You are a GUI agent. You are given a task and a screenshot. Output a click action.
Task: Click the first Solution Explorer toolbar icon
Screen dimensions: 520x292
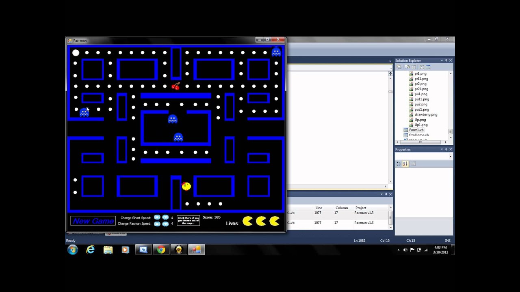point(399,67)
